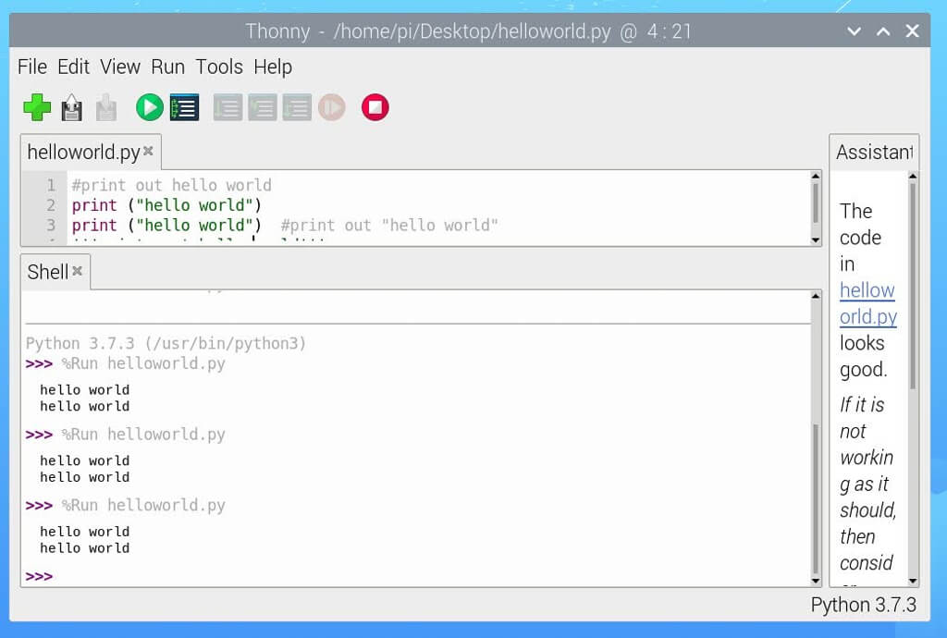Click Python 3.7.3 (/usr/bin/python3) shell text
947x638 pixels.
[166, 343]
